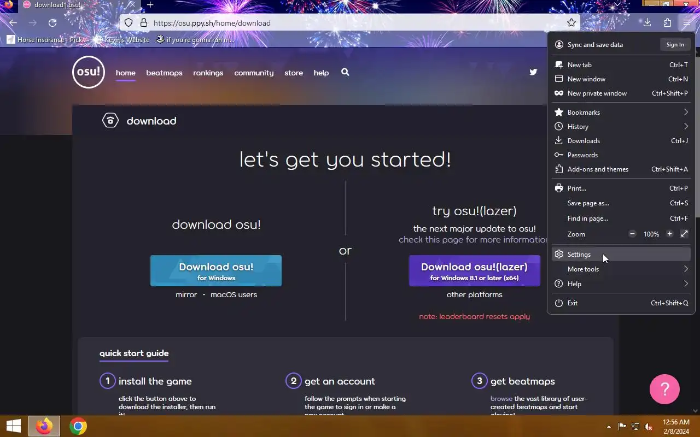Choose Print from the menu
This screenshot has height=437, width=700.
(x=621, y=188)
